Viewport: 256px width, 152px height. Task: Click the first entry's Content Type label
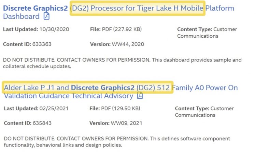coord(193,29)
